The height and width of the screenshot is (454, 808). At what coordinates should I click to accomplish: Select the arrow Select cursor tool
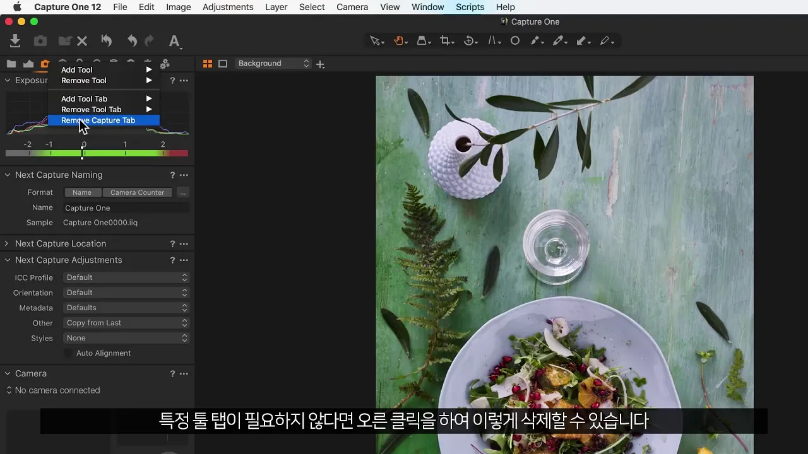(376, 41)
